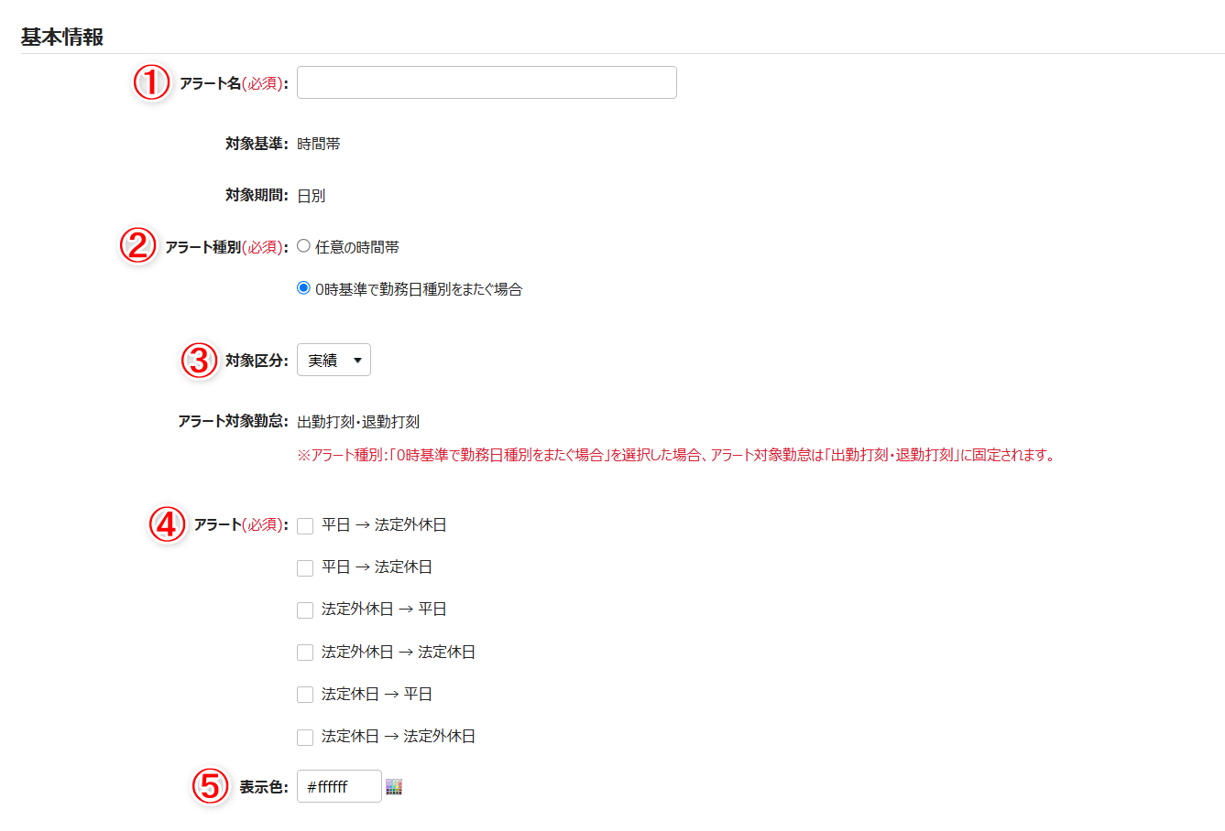Check the 法定休日 → 法定外休日 checkbox
Image resolution: width=1225 pixels, height=831 pixels.
tap(305, 737)
